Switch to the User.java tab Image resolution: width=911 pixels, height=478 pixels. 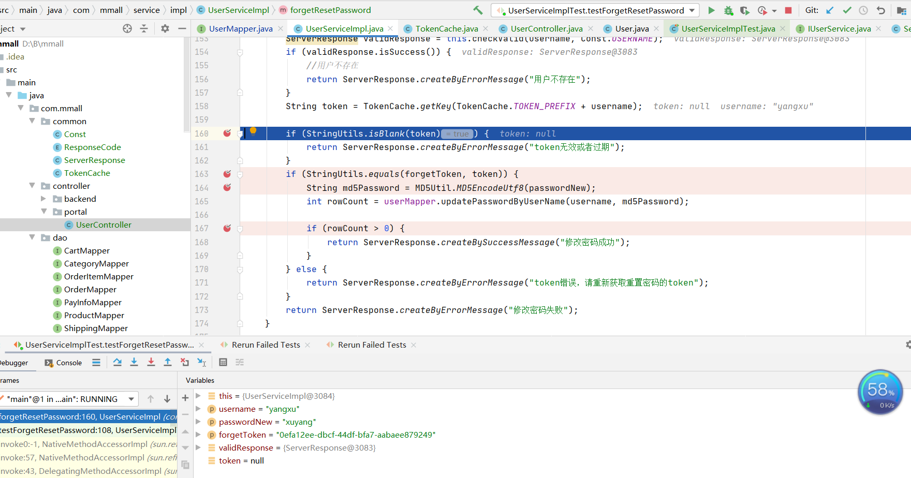coord(631,28)
